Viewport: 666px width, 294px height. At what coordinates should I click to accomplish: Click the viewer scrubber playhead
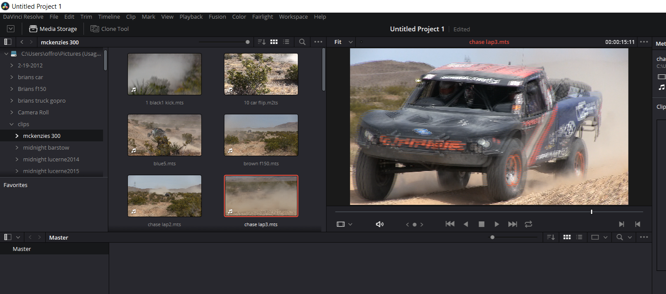click(591, 212)
